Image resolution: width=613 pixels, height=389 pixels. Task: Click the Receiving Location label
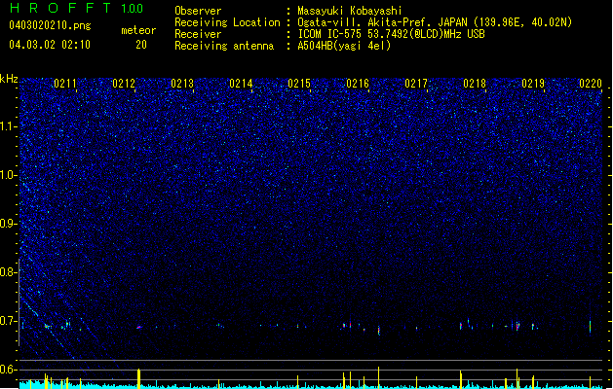(x=227, y=22)
